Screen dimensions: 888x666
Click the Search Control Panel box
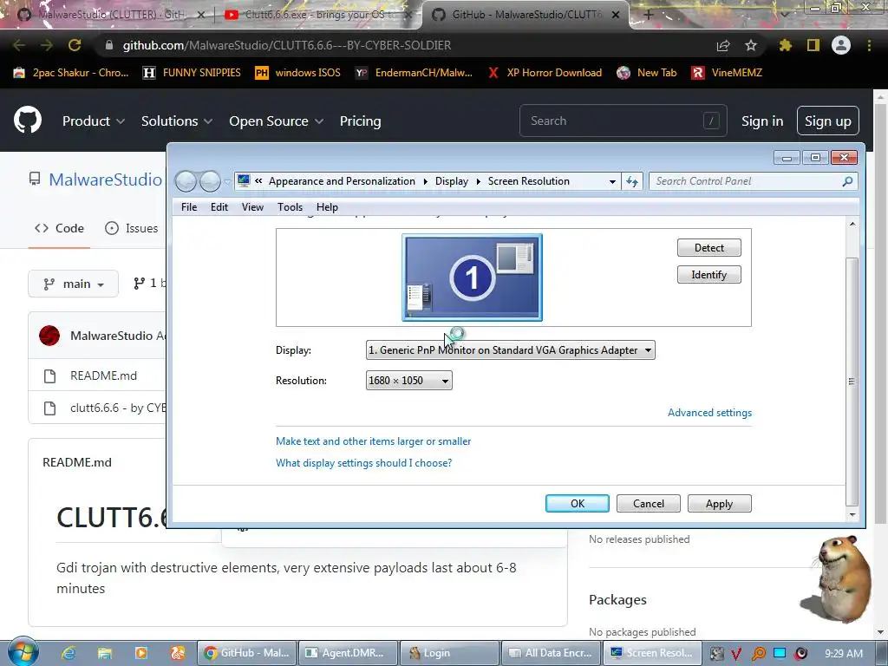[x=754, y=181]
